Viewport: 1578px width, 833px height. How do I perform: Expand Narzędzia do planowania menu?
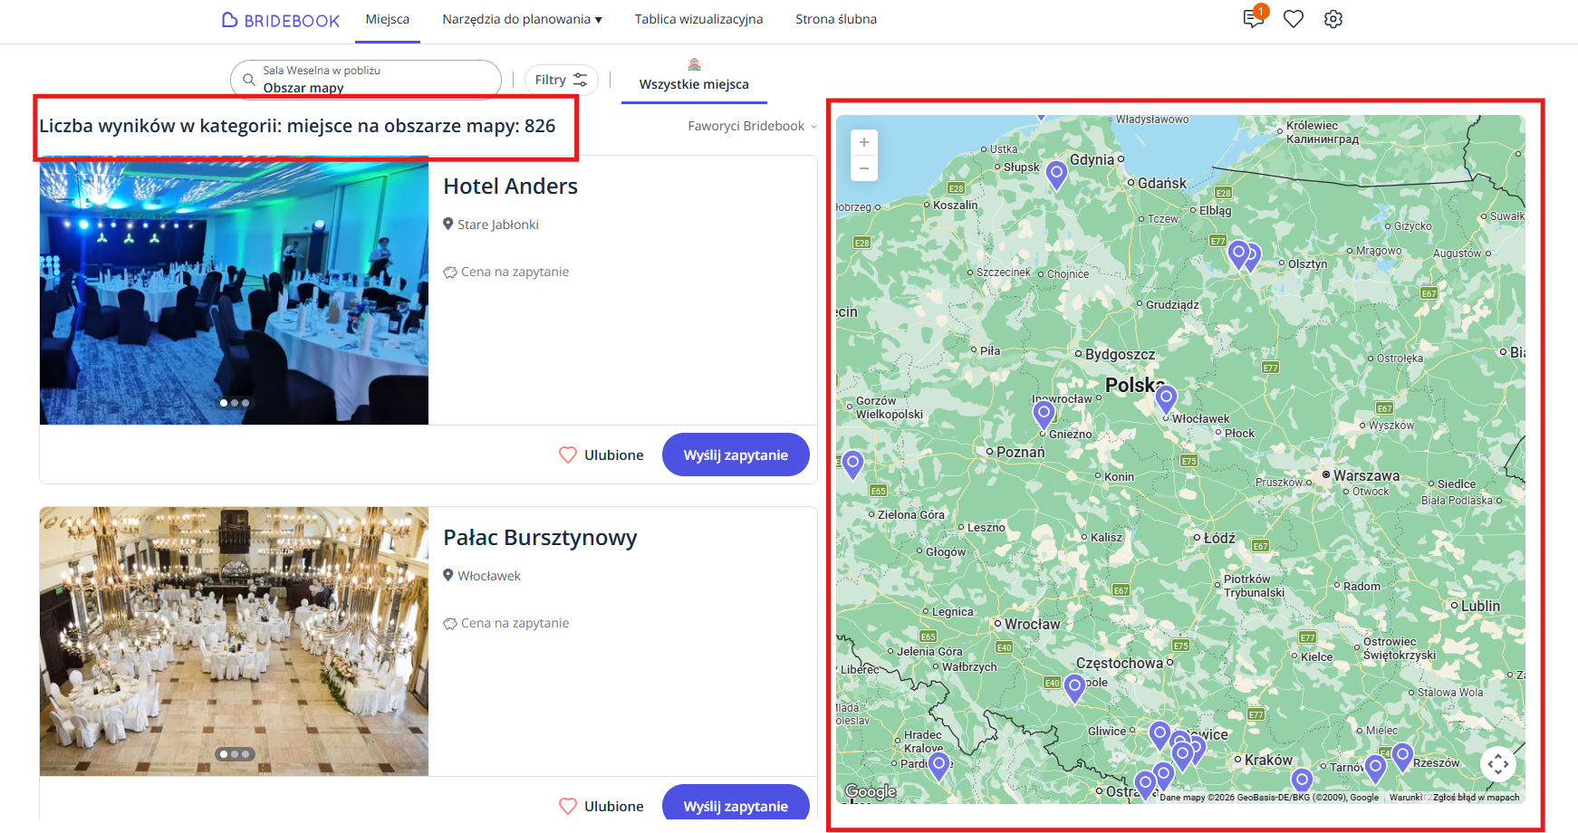(522, 19)
